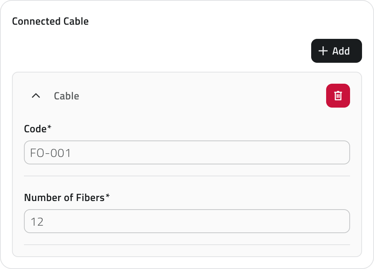
Task: Click the divider below Number of Fibers field
Action: [x=187, y=245]
